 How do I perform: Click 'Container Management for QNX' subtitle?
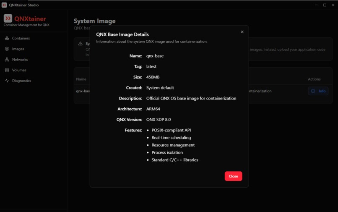click(26, 25)
